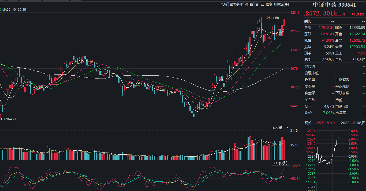Image resolution: width=366 pixels, height=191 pixels.
Task: Click the collapse side panel arrow icon
Action: (x=287, y=4)
